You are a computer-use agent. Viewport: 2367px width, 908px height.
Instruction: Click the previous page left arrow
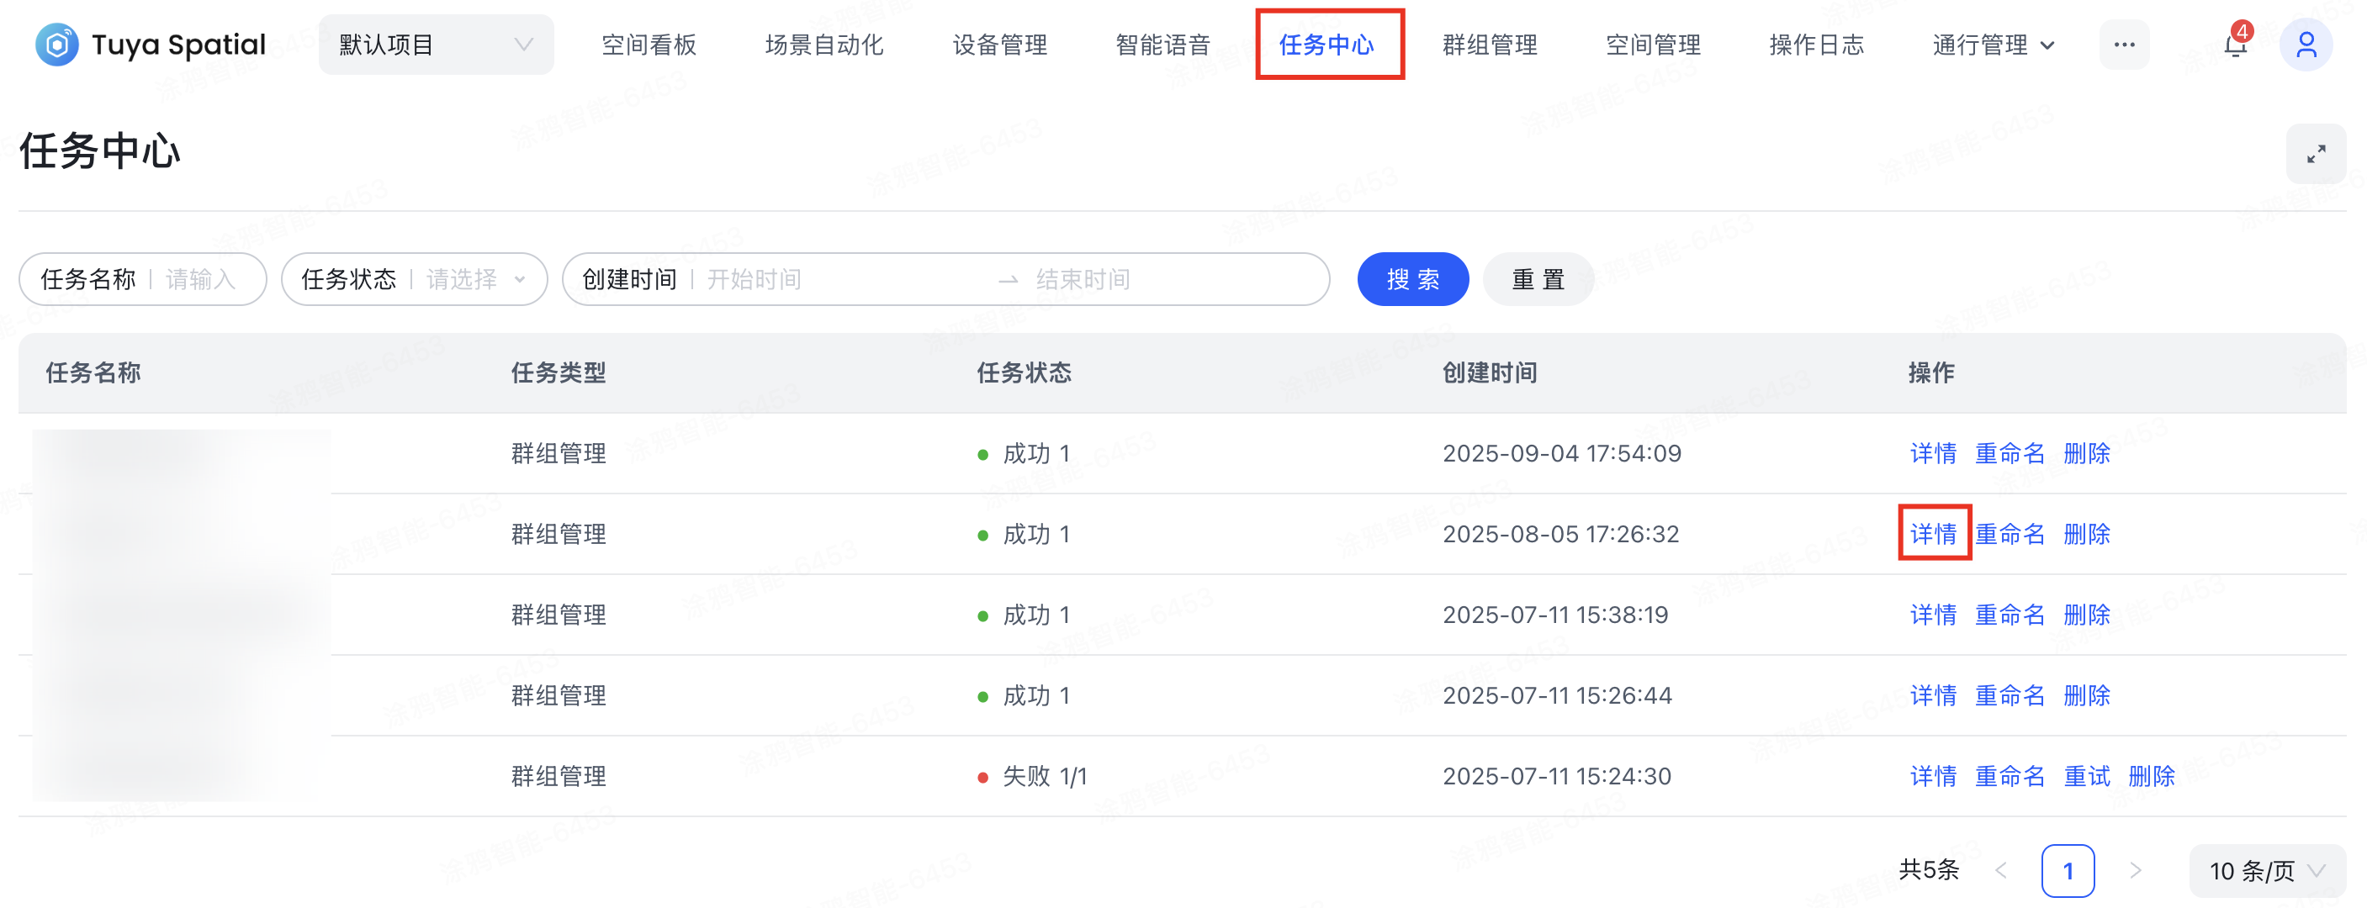pyautogui.click(x=2003, y=870)
